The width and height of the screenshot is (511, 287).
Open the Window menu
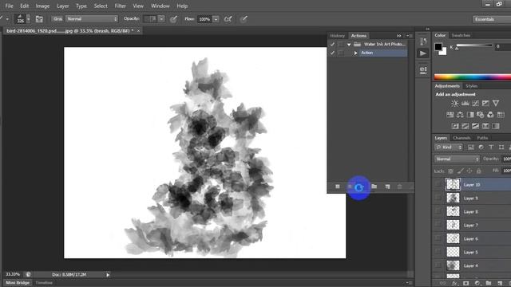160,6
